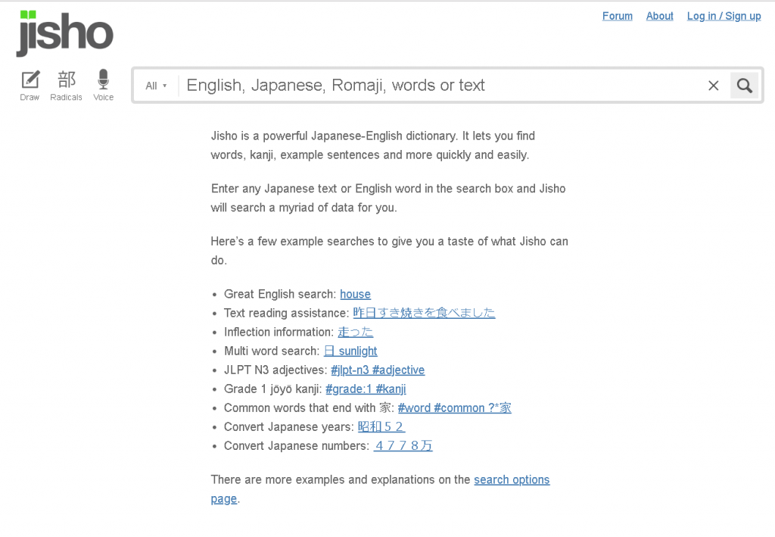Open the #grade:1 #kanji example

pos(366,389)
